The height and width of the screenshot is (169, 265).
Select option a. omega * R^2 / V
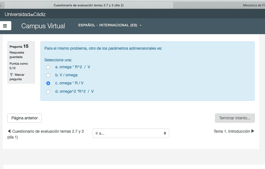pos(48,67)
